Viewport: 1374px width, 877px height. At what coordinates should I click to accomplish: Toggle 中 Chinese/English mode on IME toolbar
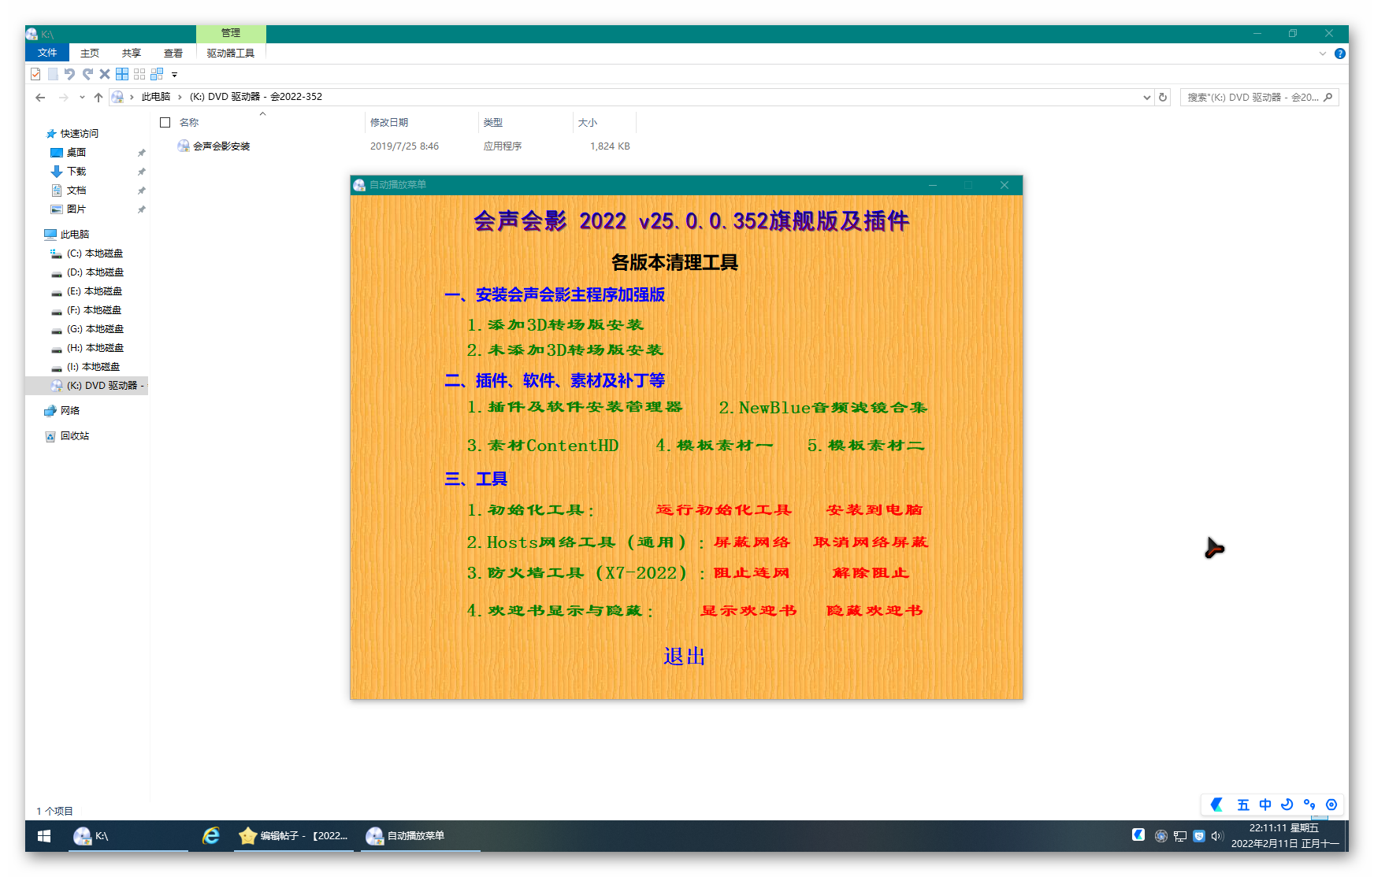1265,805
